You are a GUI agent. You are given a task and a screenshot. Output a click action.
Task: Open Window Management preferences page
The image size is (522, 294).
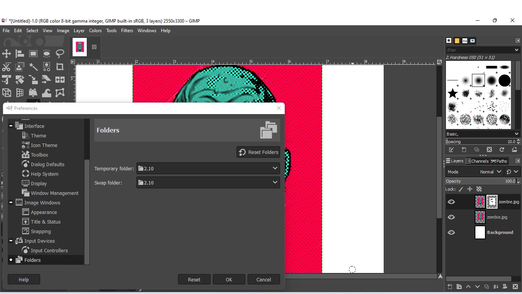pyautogui.click(x=55, y=193)
